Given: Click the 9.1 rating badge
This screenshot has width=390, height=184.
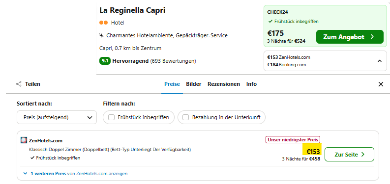Looking at the screenshot, I should point(105,61).
